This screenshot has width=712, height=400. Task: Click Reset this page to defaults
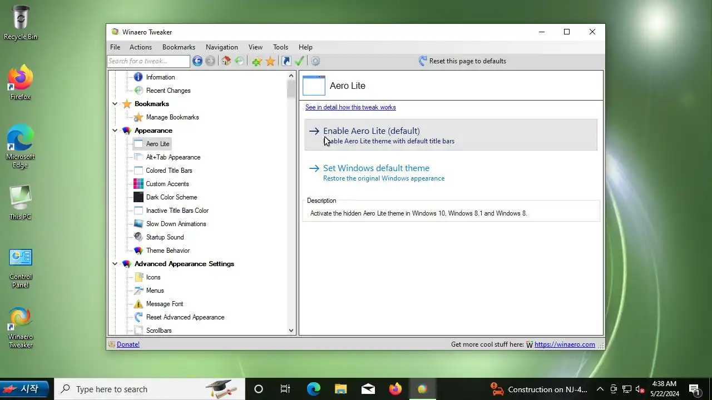[462, 61]
